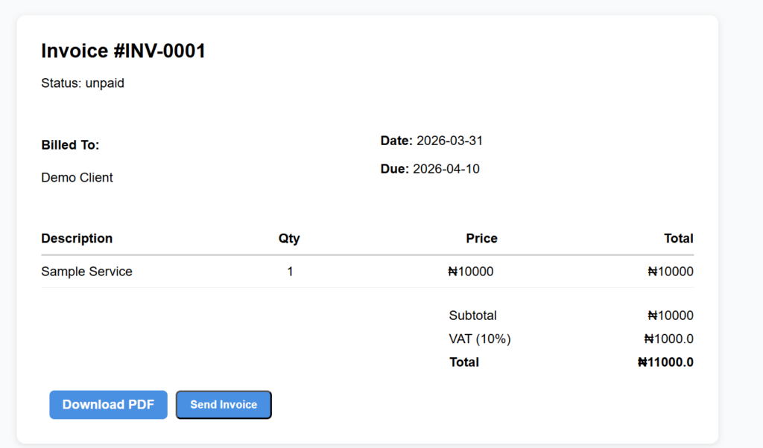Click the grand total ₦11000.0
This screenshot has width=763, height=448.
pos(665,362)
